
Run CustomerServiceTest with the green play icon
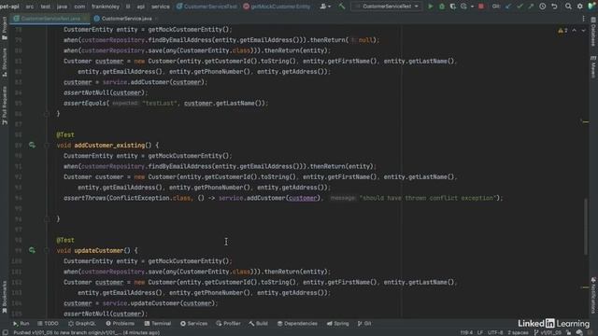point(430,7)
